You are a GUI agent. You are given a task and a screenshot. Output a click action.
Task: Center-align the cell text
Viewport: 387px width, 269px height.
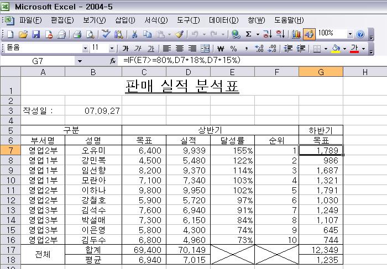180,49
